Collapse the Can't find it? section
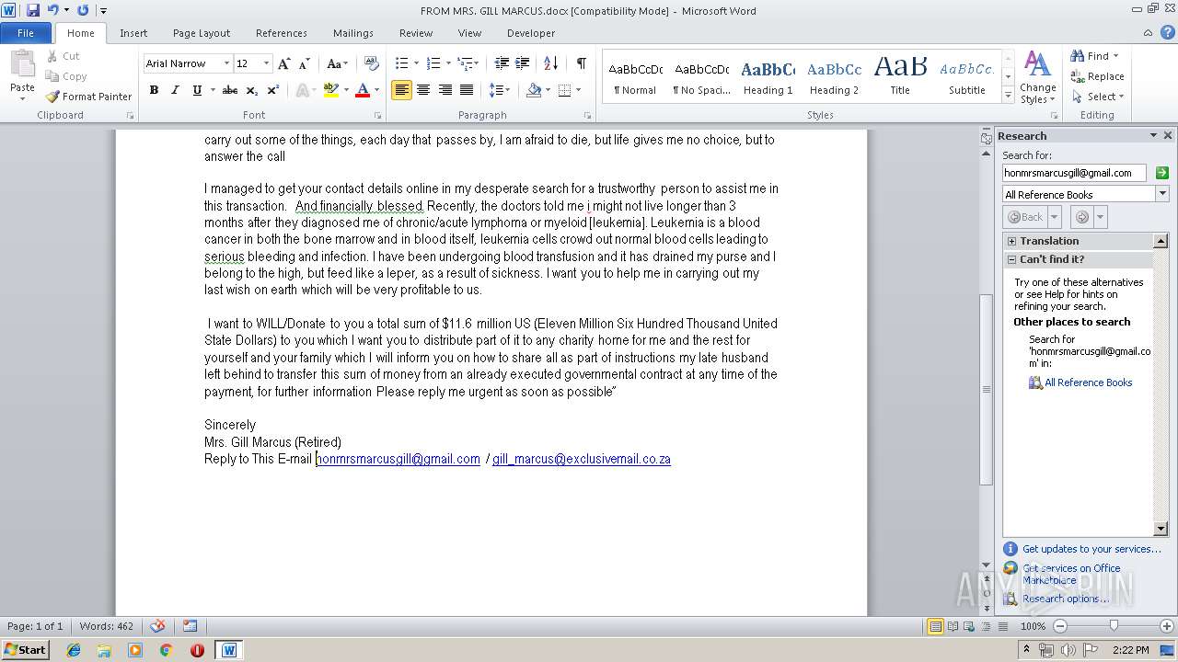Image resolution: width=1178 pixels, height=662 pixels. click(1012, 259)
